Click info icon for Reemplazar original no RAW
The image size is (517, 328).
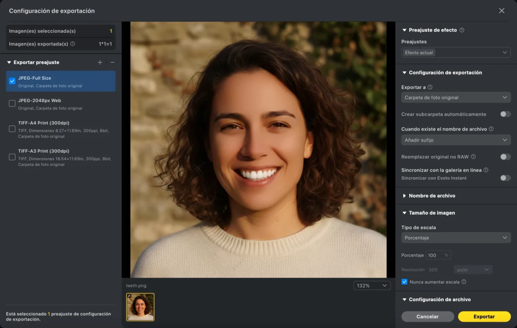[473, 157]
